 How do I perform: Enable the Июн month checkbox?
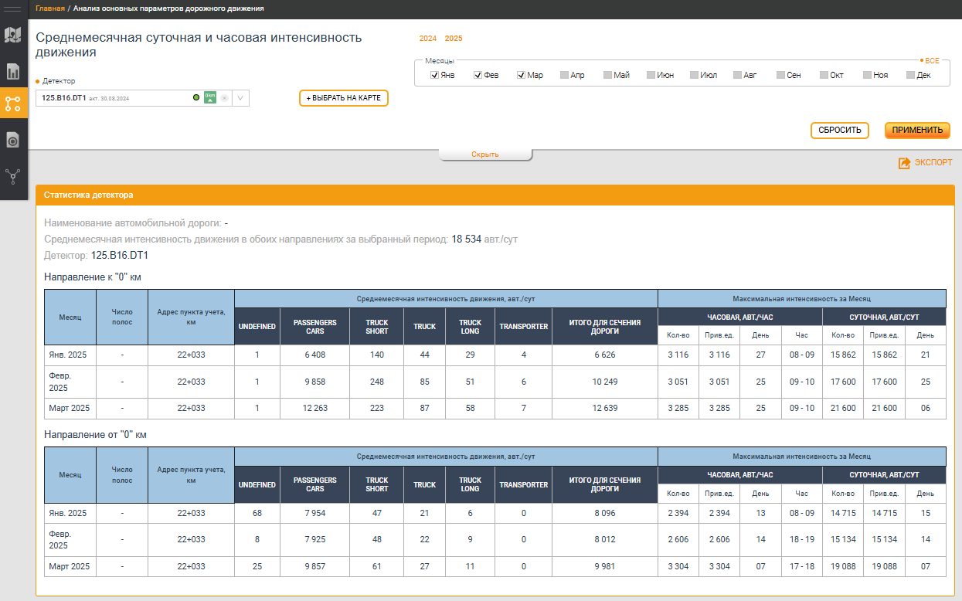click(x=651, y=75)
